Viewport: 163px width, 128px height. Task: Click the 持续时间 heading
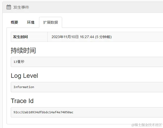[x=23, y=50]
